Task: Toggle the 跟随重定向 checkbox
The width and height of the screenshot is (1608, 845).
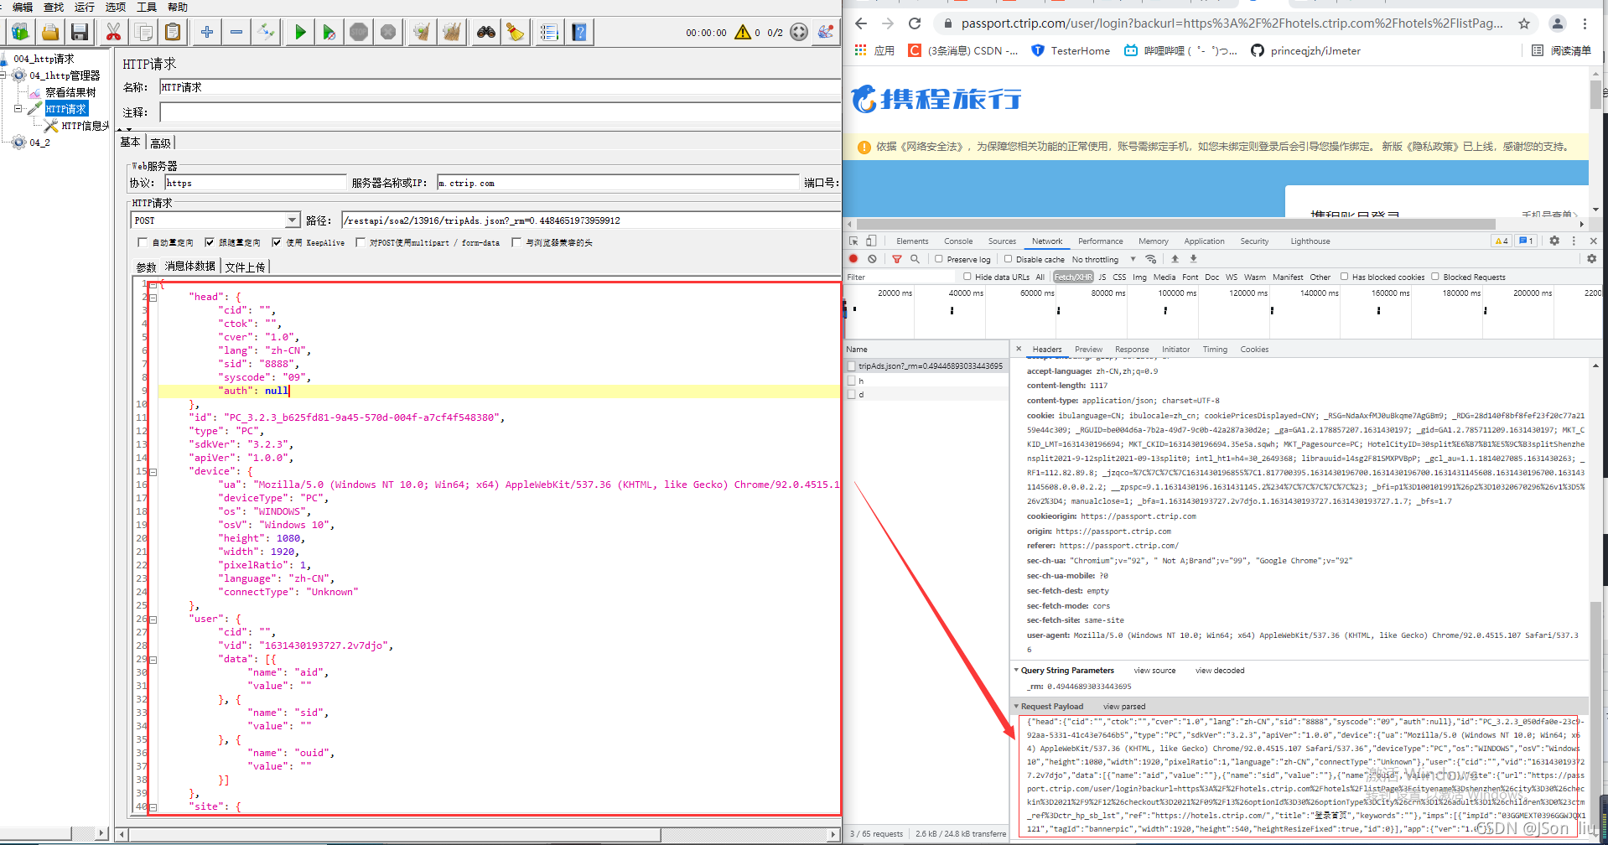Action: tap(210, 242)
